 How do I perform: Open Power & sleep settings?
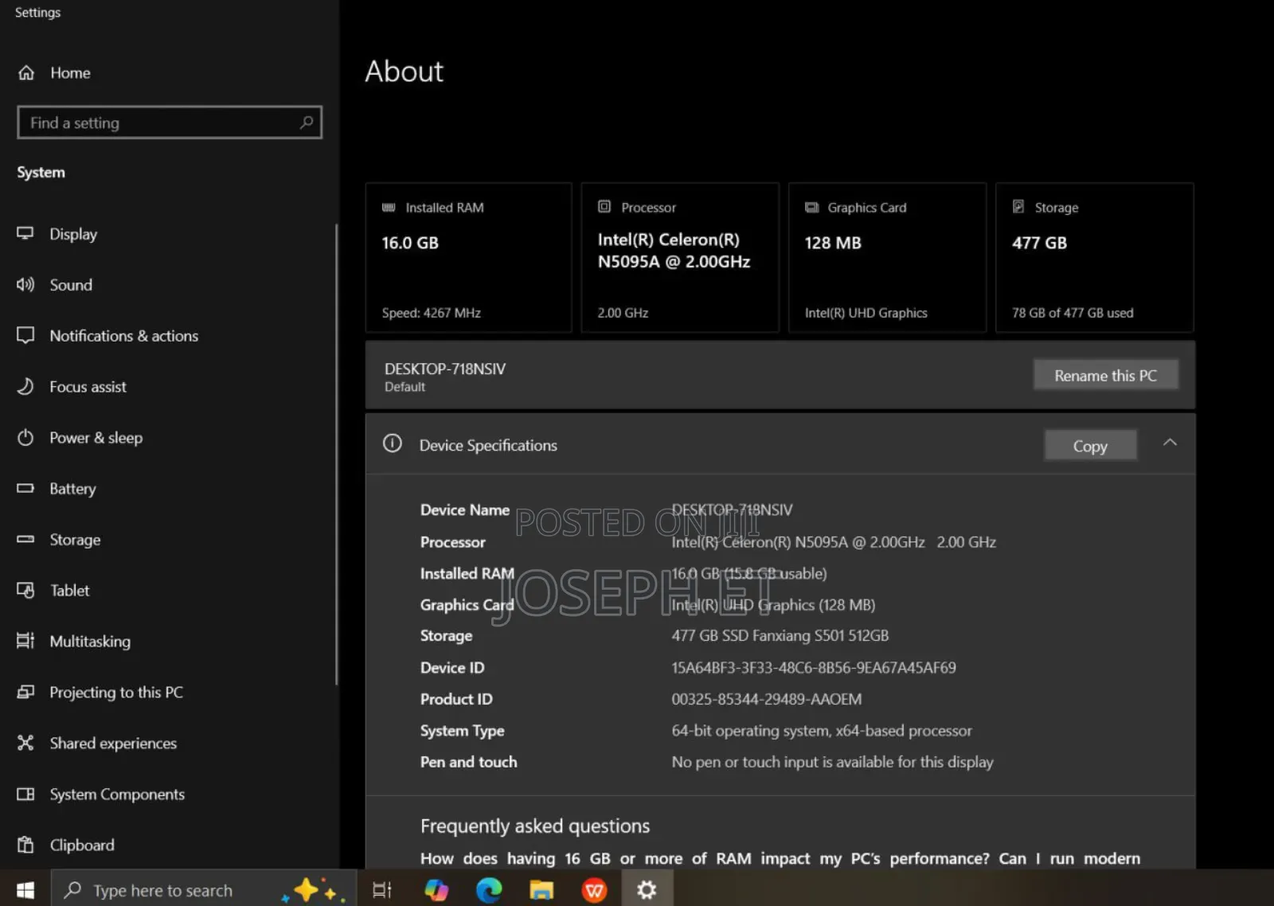(96, 437)
